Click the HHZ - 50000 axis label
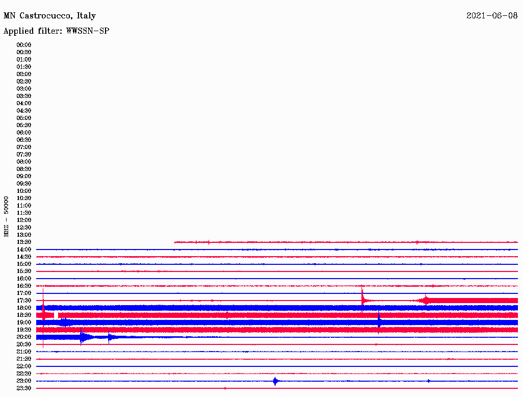 (x=6, y=216)
